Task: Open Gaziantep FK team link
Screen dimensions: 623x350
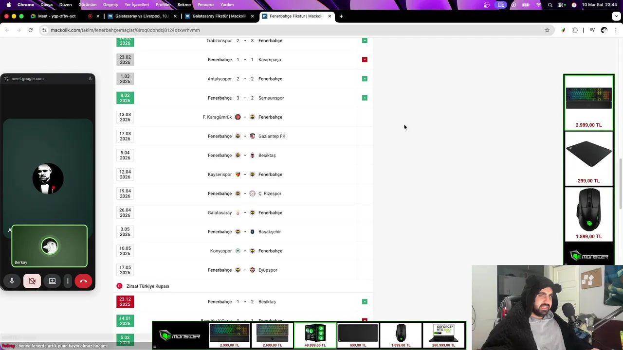Action: (272, 136)
